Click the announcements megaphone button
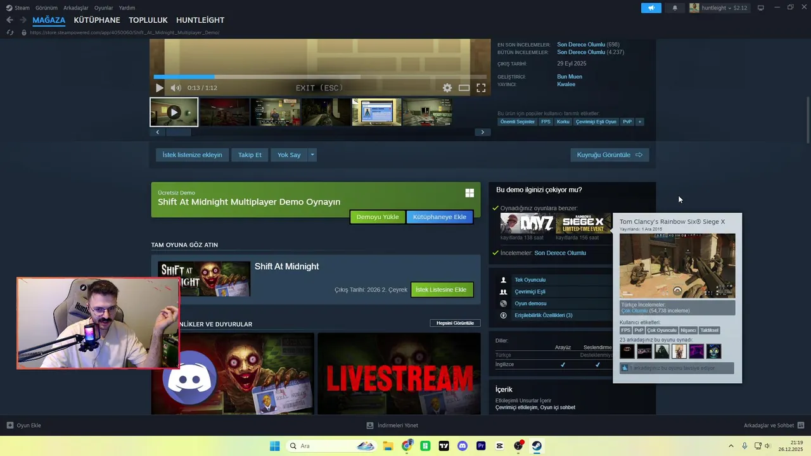This screenshot has width=811, height=456. [651, 8]
